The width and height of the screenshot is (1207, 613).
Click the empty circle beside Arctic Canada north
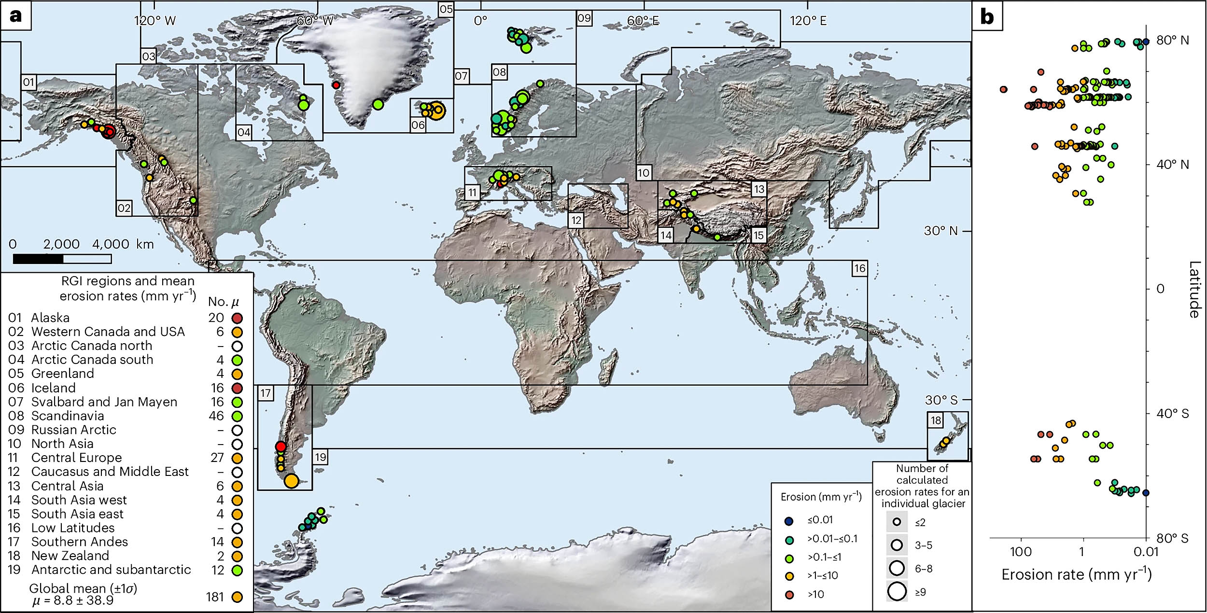tap(237, 346)
